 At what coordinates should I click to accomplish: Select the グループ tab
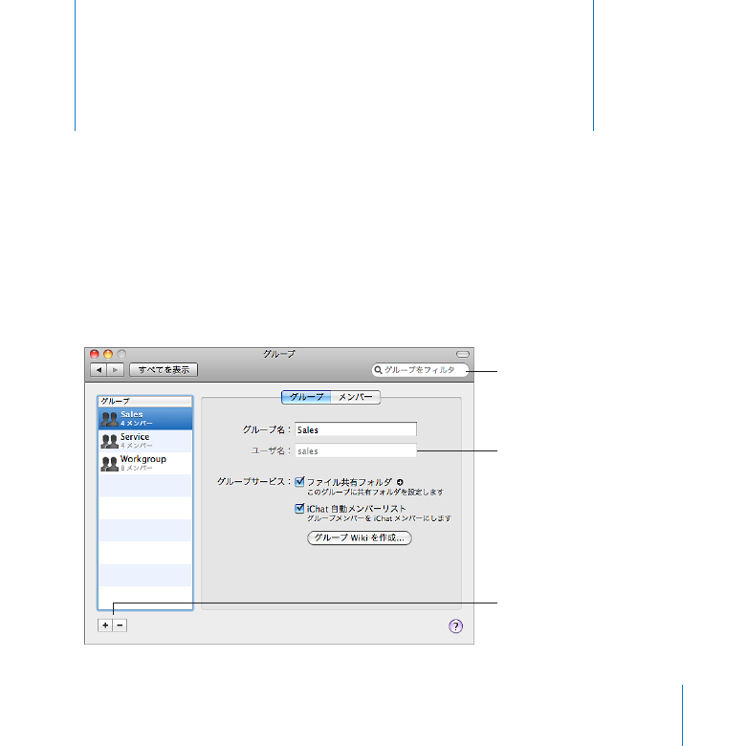point(306,397)
